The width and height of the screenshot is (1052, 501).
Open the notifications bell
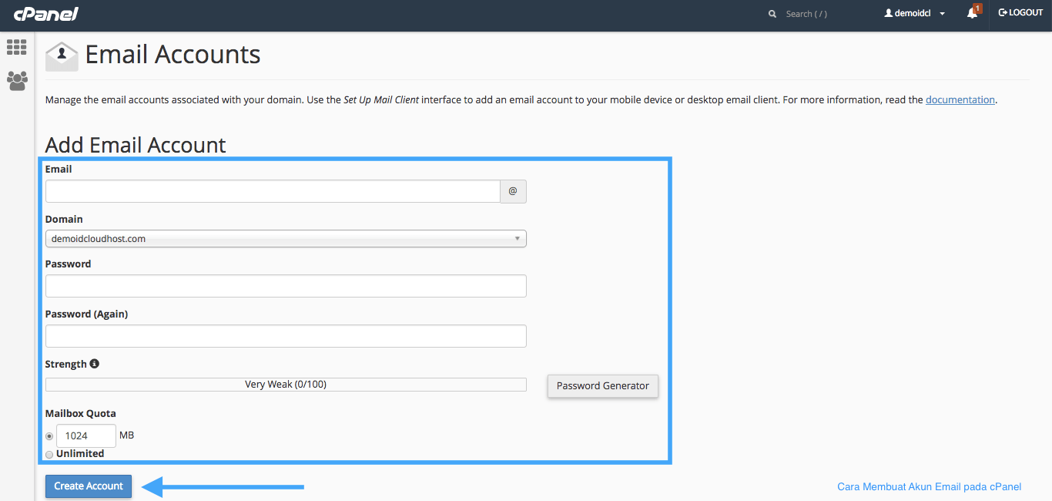[972, 13]
